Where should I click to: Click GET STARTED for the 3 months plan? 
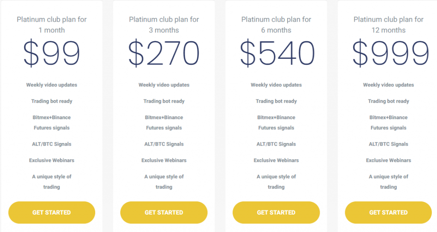tap(164, 212)
